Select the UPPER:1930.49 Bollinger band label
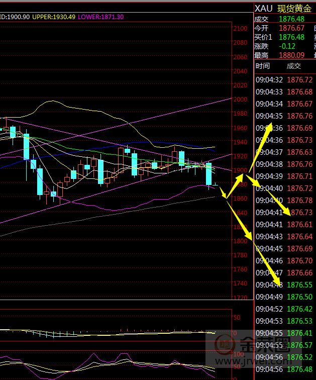The height and width of the screenshot is (380, 316). [54, 17]
